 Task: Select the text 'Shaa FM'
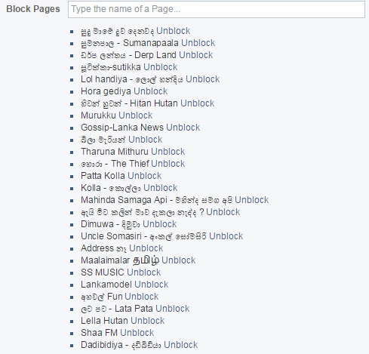tap(99, 333)
